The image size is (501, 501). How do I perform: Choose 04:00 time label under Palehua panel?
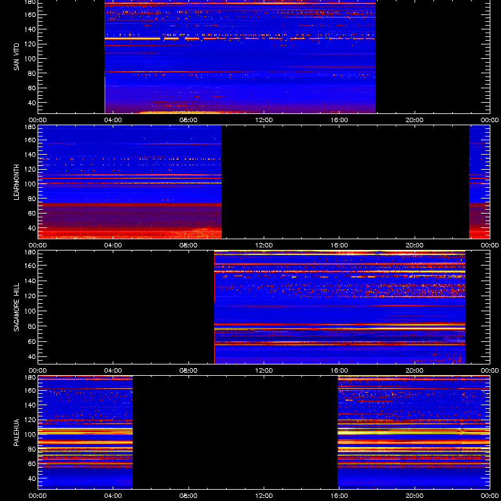113,496
